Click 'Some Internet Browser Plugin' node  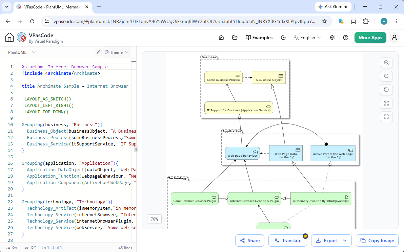coord(195,199)
